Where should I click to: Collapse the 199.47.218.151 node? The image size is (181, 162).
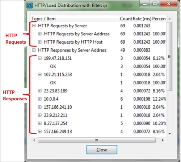[40, 58]
